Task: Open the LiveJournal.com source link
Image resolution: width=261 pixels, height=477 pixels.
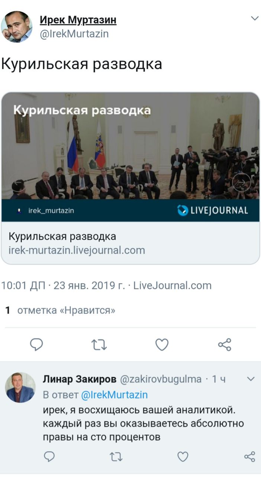Action: (x=173, y=286)
